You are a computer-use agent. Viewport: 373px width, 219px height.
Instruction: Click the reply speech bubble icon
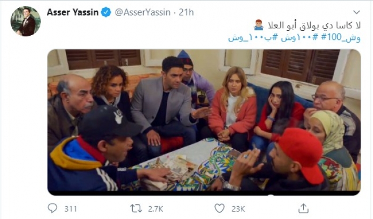pyautogui.click(x=52, y=208)
